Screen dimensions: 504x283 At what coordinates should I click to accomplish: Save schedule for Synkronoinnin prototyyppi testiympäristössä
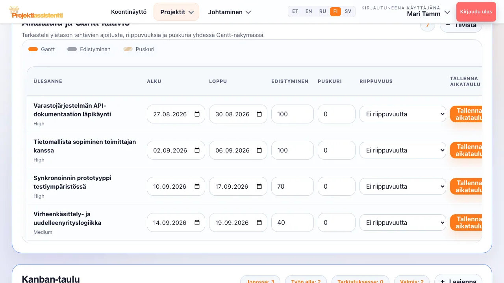[466, 186]
